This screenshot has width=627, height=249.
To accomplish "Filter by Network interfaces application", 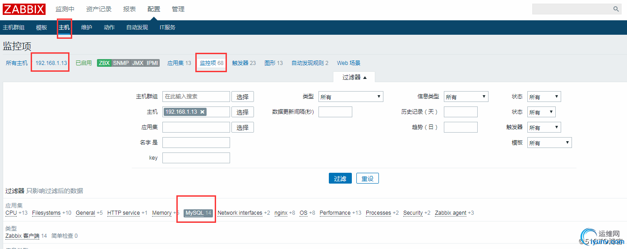I will pos(240,213).
